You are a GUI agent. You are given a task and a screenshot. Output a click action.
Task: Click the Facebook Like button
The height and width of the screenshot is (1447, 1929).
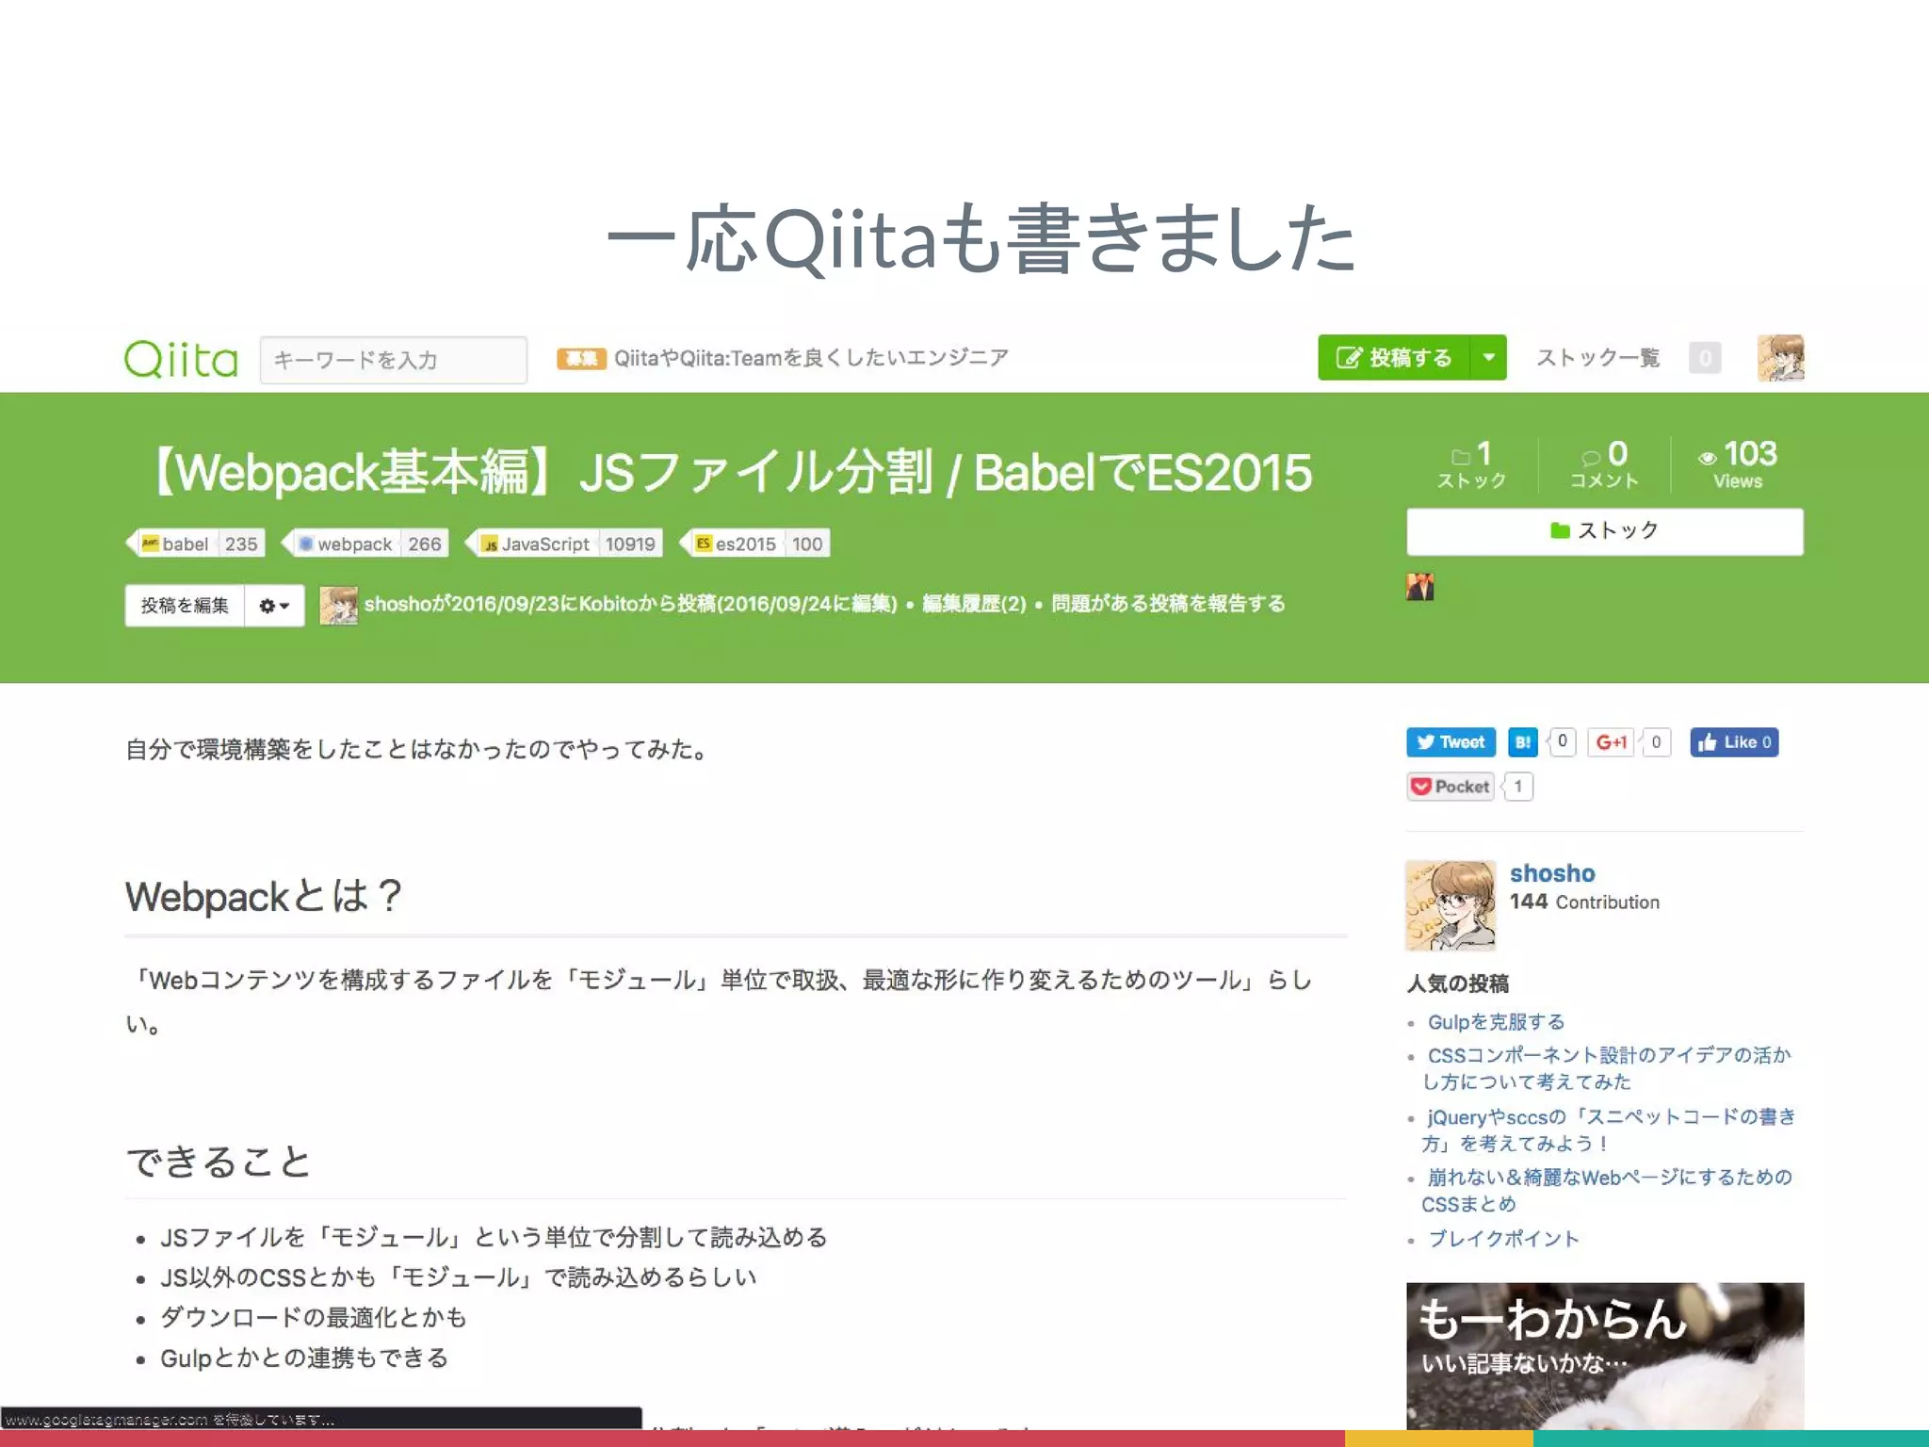(x=1733, y=742)
